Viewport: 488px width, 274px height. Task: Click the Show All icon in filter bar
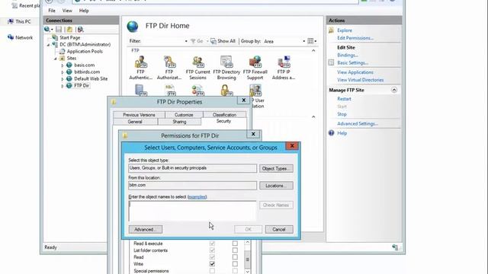pos(213,41)
